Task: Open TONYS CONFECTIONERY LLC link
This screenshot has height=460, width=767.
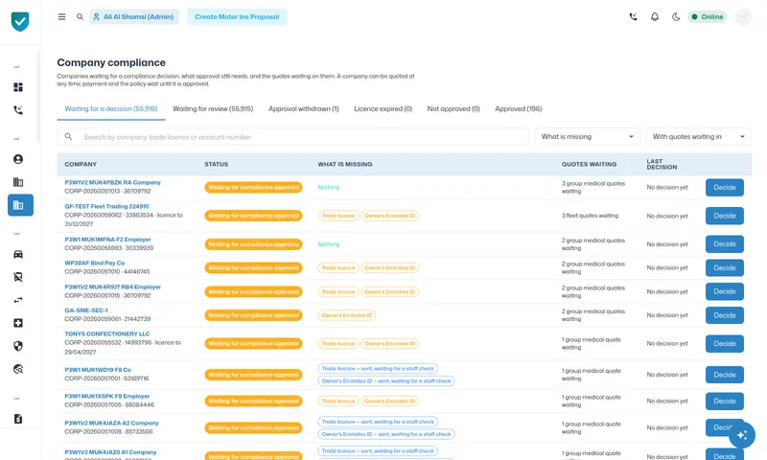Action: tap(107, 333)
